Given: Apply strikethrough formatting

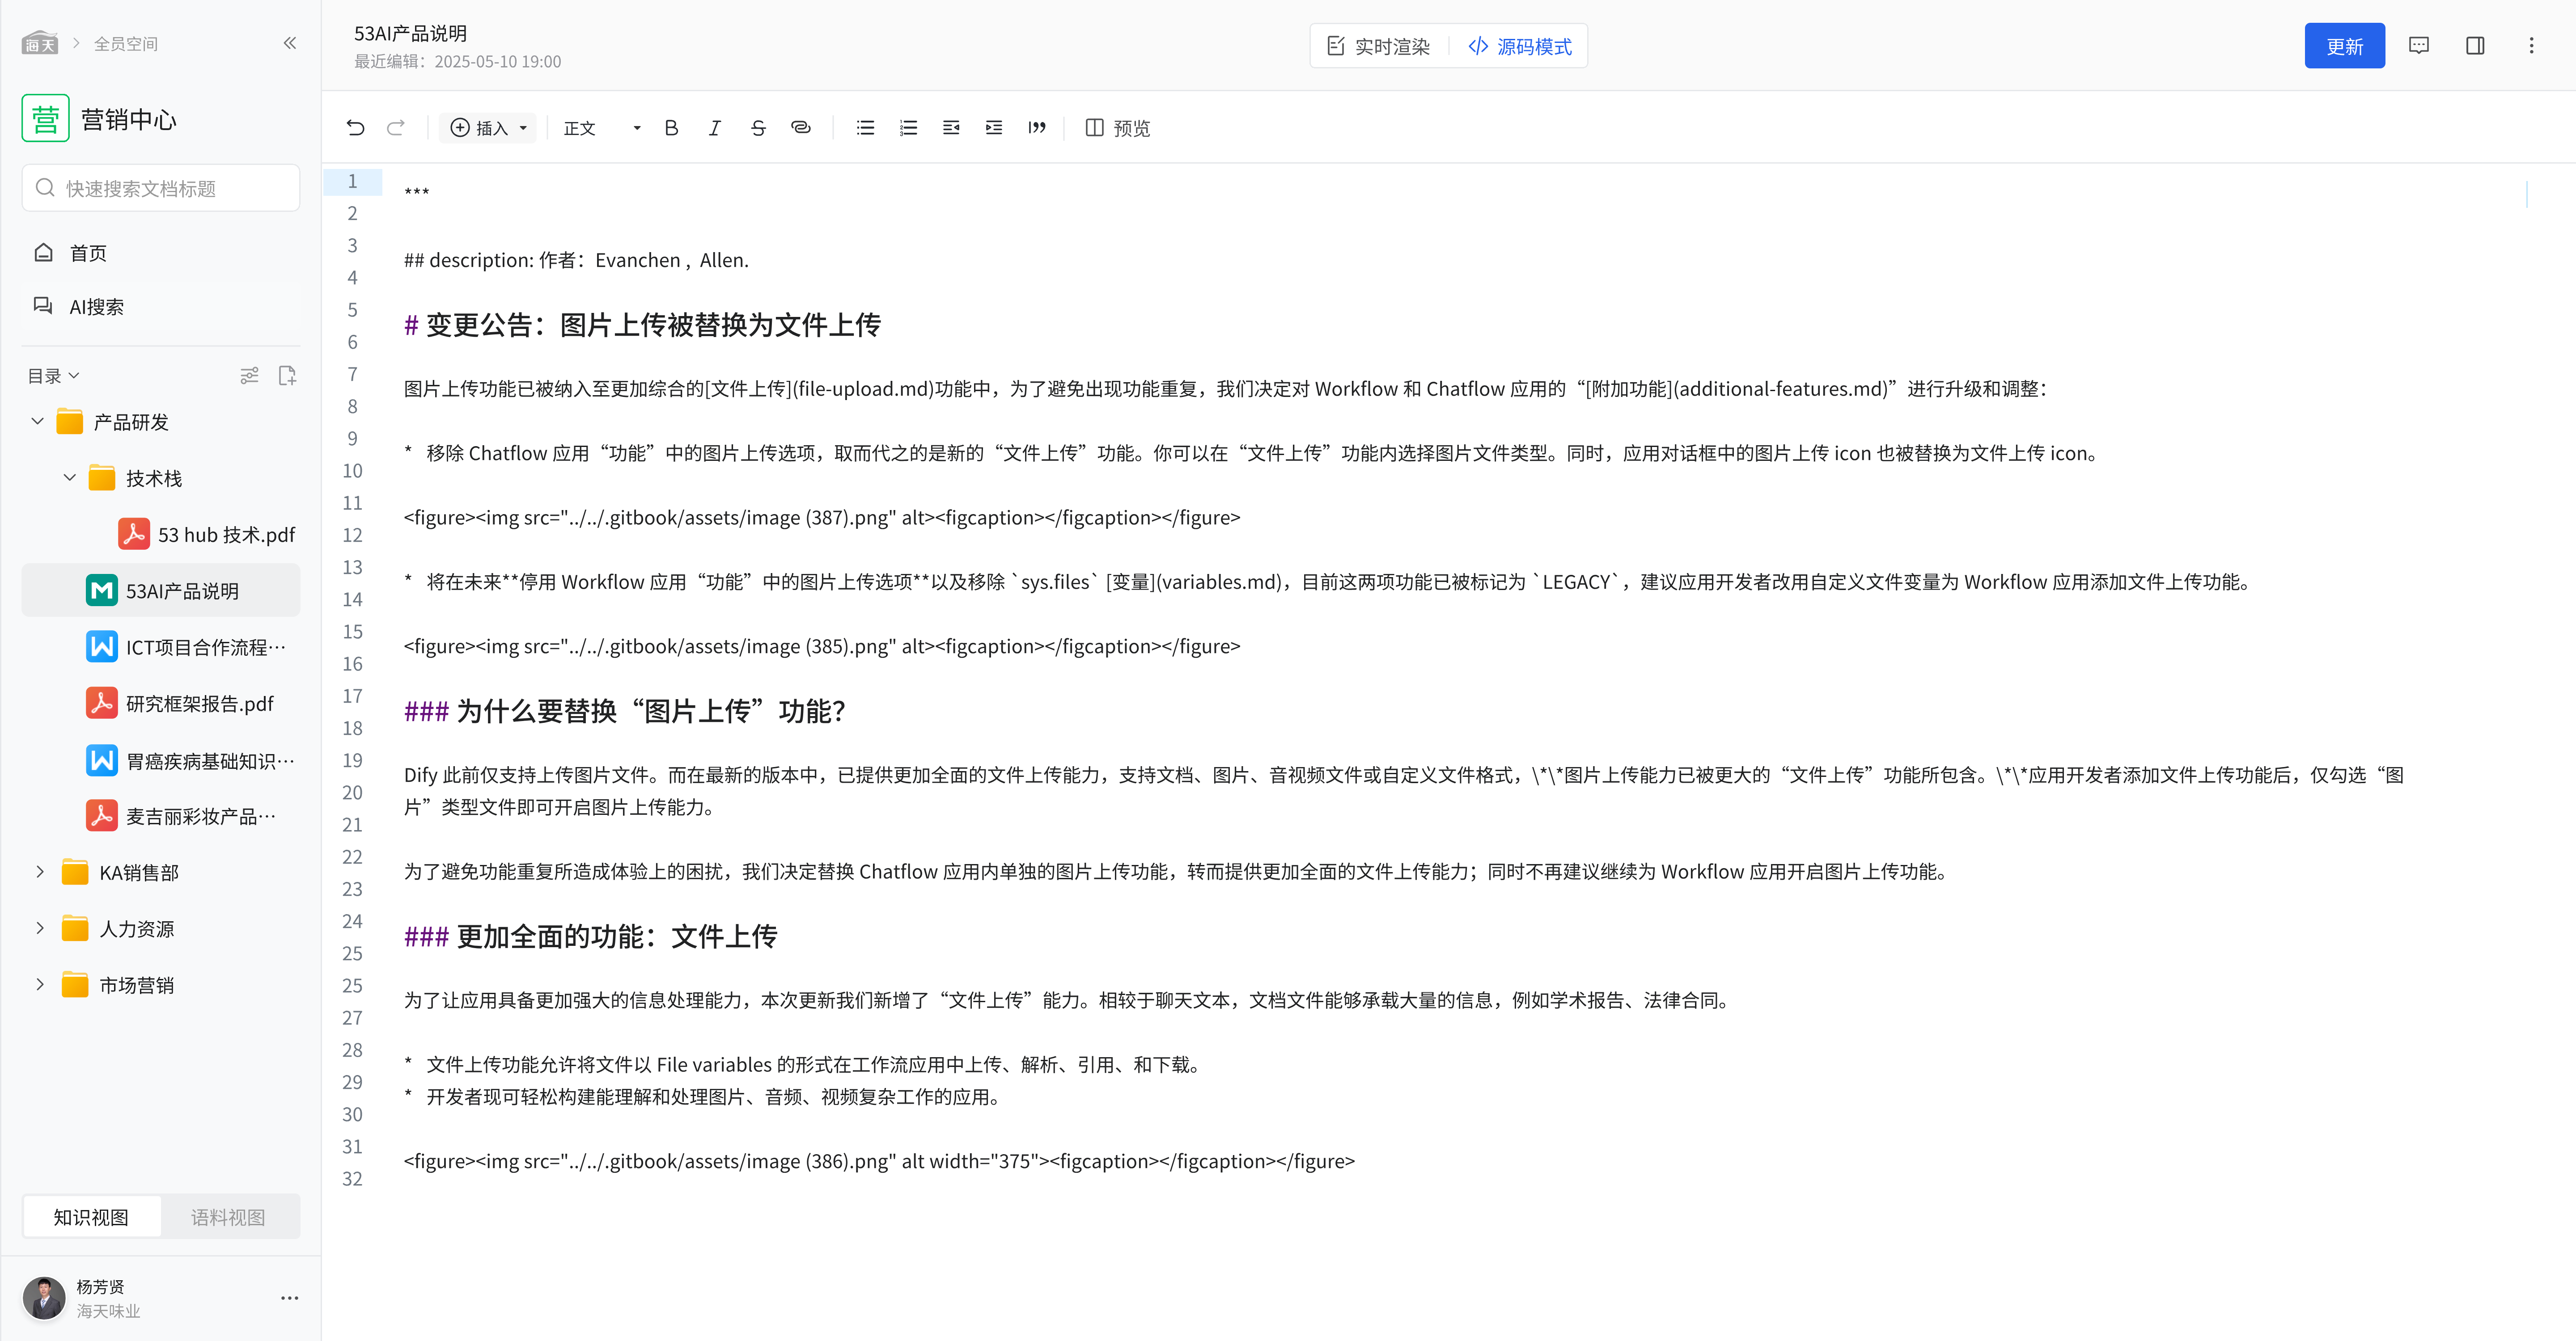Looking at the screenshot, I should [x=758, y=128].
